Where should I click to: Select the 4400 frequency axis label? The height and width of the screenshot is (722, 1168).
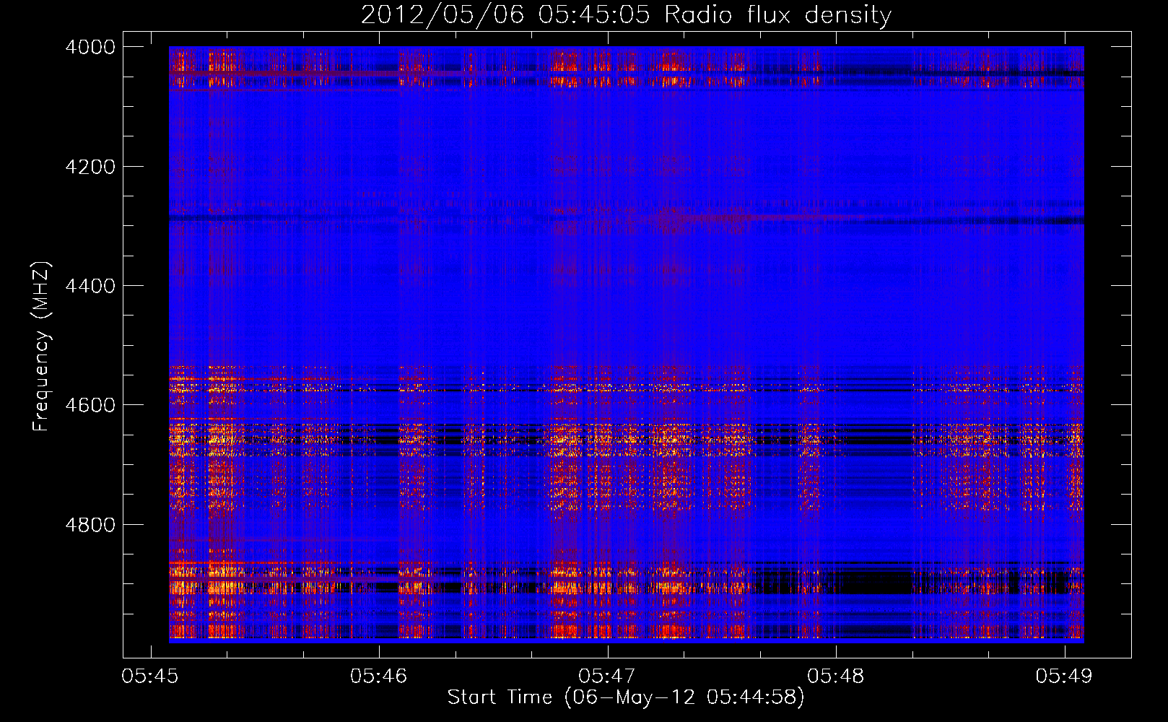pos(90,286)
